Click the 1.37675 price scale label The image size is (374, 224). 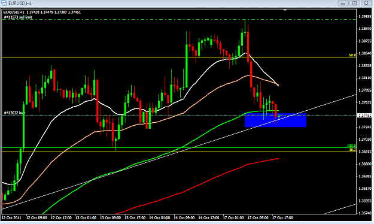[x=365, y=102]
